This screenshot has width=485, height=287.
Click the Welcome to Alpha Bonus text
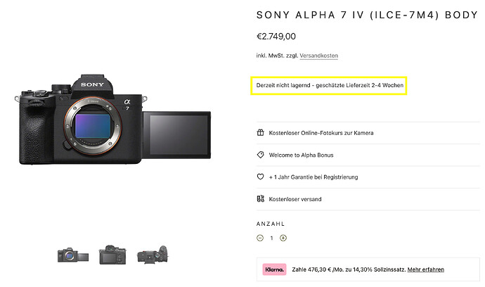click(299, 155)
